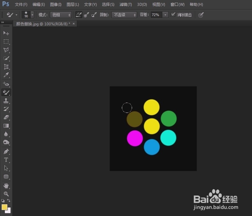Select the Zoom tool
The height and width of the screenshot is (216, 252).
6,194
